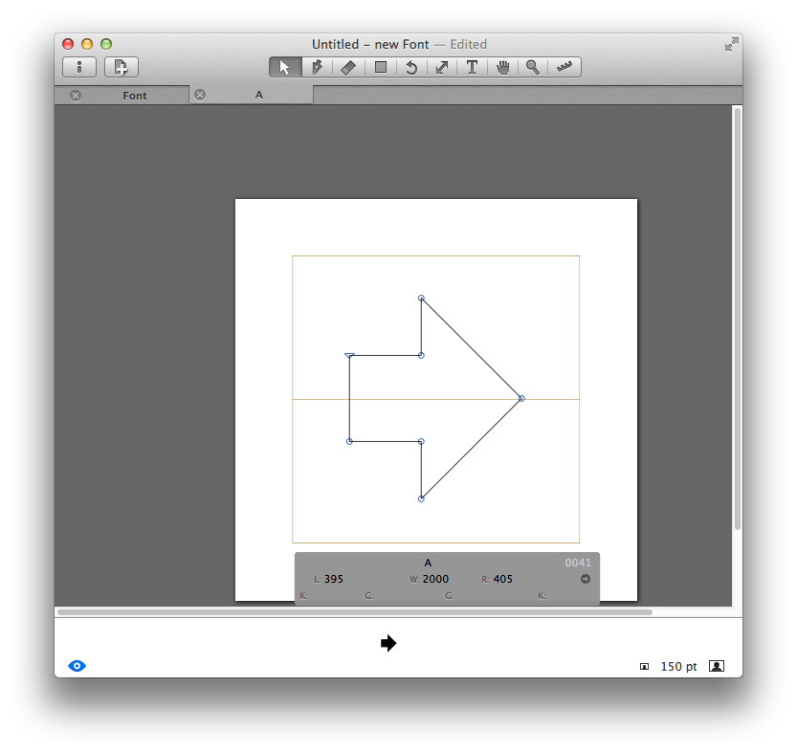The width and height of the screenshot is (797, 753).
Task: Select the Measurement ruler tool
Action: [565, 67]
